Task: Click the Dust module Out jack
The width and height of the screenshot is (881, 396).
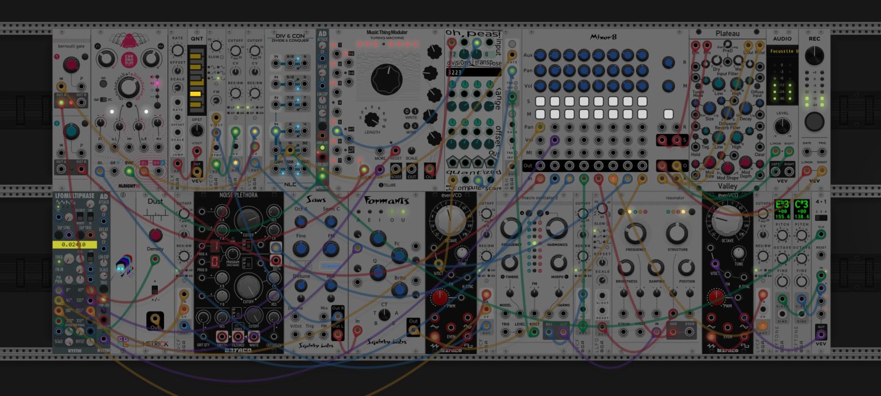Action: pyautogui.click(x=154, y=319)
